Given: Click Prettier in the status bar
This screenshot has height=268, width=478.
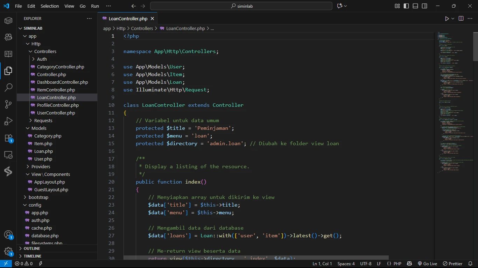Looking at the screenshot, I should click(452, 264).
